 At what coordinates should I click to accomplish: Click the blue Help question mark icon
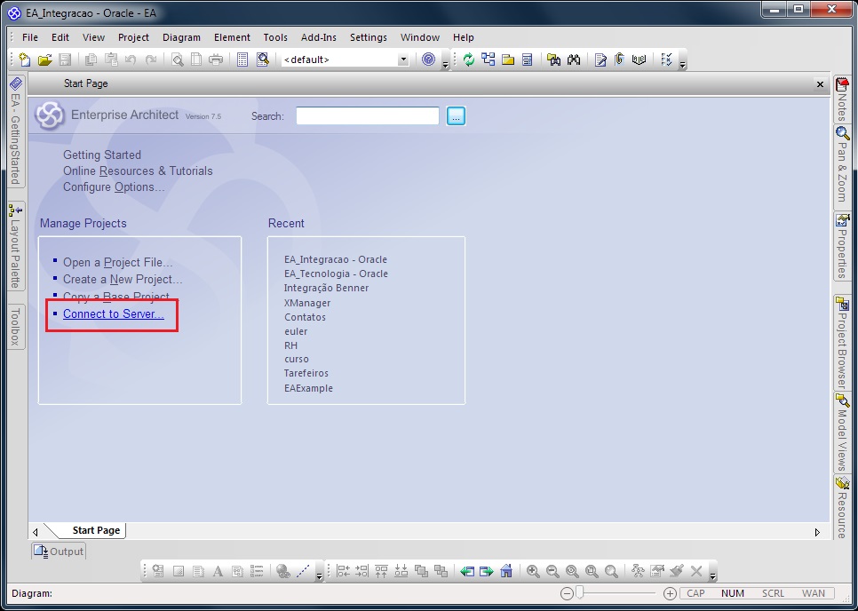(x=428, y=60)
